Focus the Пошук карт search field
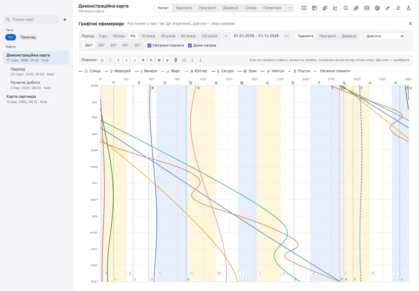Image resolution: width=419 pixels, height=291 pixels. click(x=31, y=20)
